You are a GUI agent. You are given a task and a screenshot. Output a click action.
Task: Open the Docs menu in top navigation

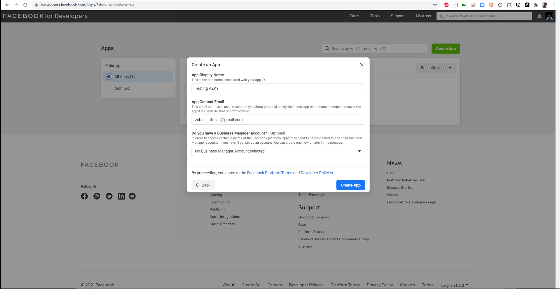354,16
